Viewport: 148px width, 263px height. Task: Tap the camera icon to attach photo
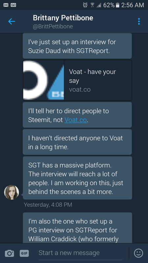[10, 253]
